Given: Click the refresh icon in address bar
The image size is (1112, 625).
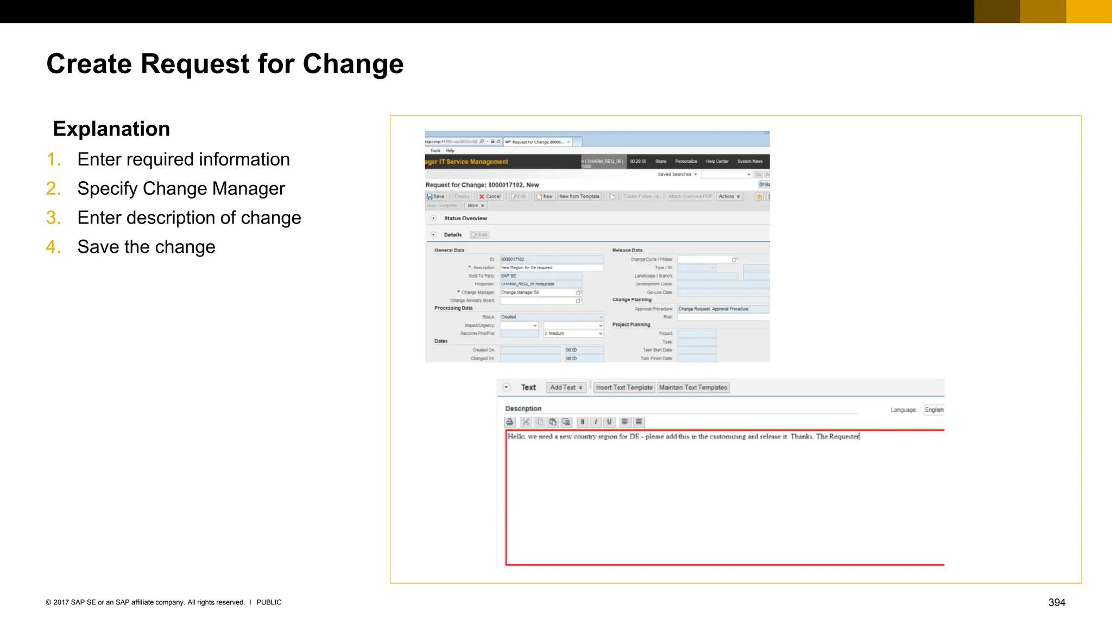Looking at the screenshot, I should pos(498,142).
